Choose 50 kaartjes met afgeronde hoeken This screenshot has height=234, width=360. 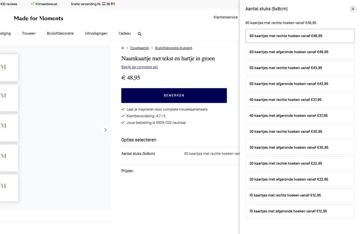[300, 84]
